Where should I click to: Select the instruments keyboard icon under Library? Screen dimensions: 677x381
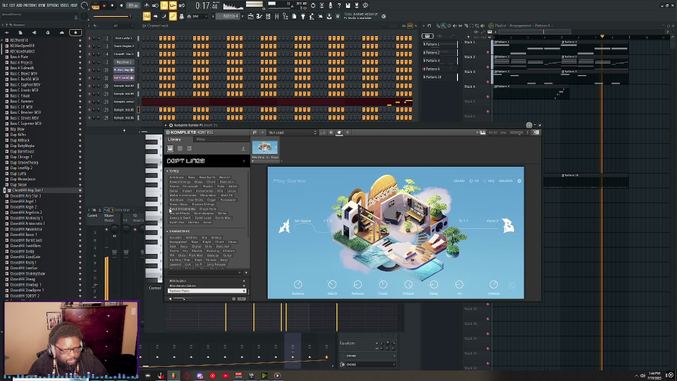pyautogui.click(x=170, y=149)
